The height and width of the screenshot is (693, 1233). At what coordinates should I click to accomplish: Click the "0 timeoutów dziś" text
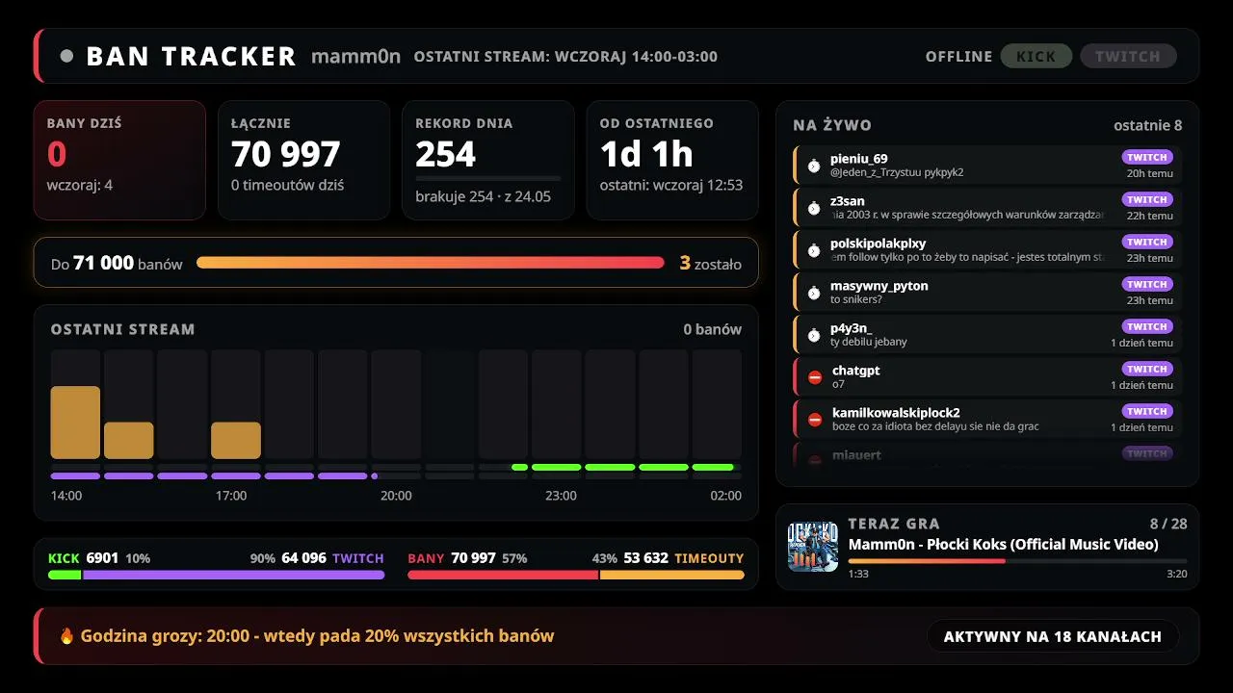tap(287, 185)
